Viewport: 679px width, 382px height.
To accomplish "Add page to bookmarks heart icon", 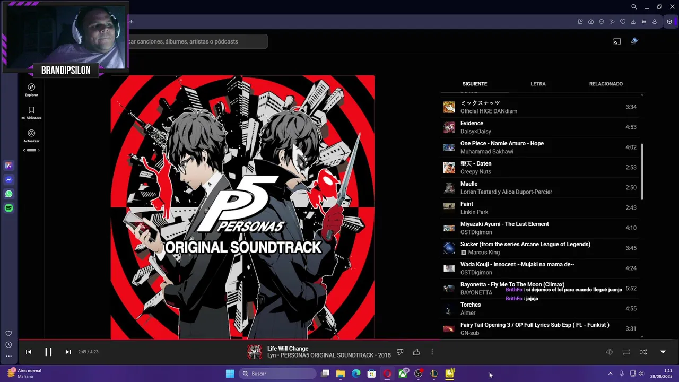I will coord(623,22).
